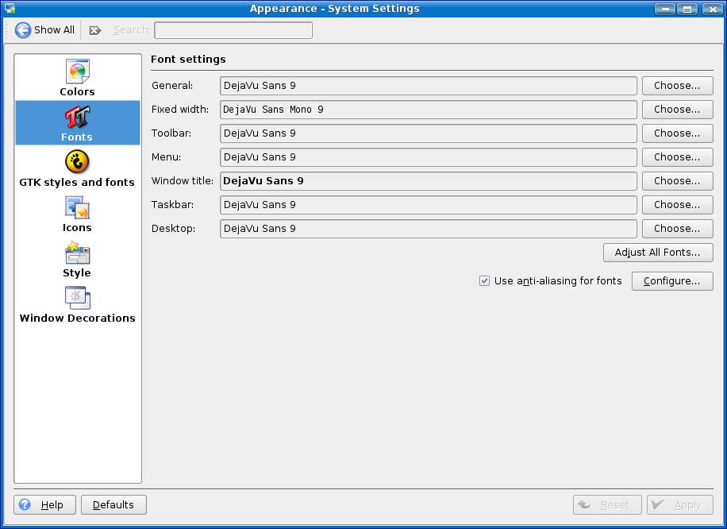
Task: Choose a font for Taskbar
Action: pyautogui.click(x=677, y=205)
